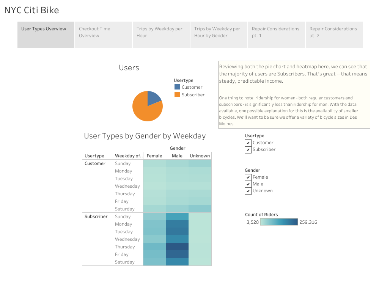379x303 pixels.
Task: Go to Repair Considerations pt. 1 tab
Action: click(x=277, y=35)
